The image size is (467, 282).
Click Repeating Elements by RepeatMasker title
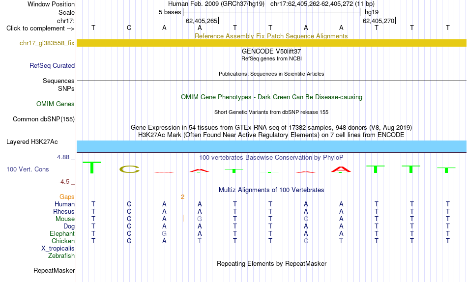pos(271,263)
